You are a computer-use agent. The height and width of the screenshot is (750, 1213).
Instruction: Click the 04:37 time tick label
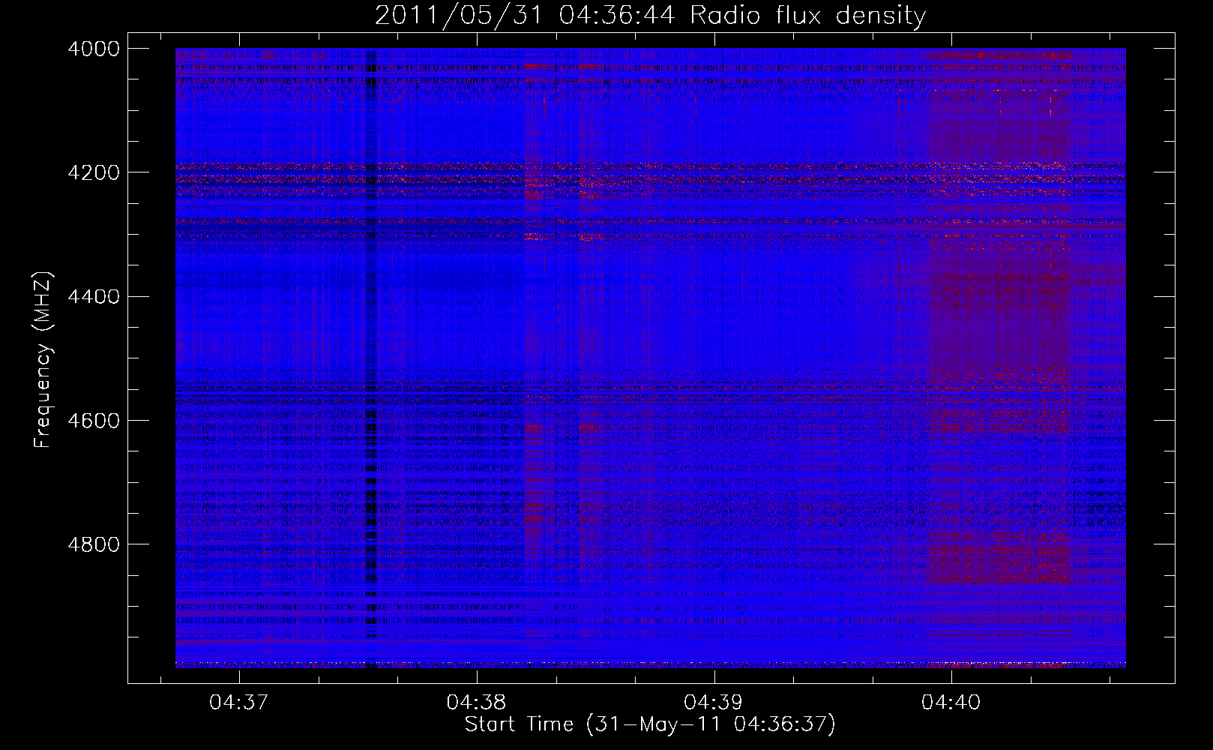[x=239, y=703]
